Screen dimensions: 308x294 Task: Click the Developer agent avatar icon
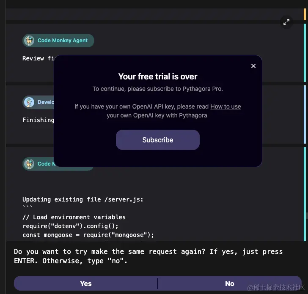[x=29, y=102]
